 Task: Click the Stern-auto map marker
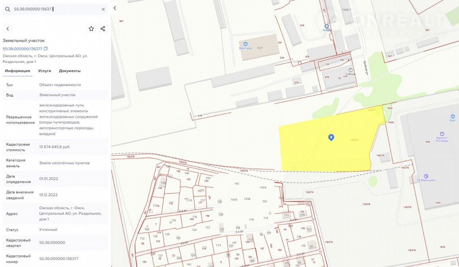tap(245, 44)
